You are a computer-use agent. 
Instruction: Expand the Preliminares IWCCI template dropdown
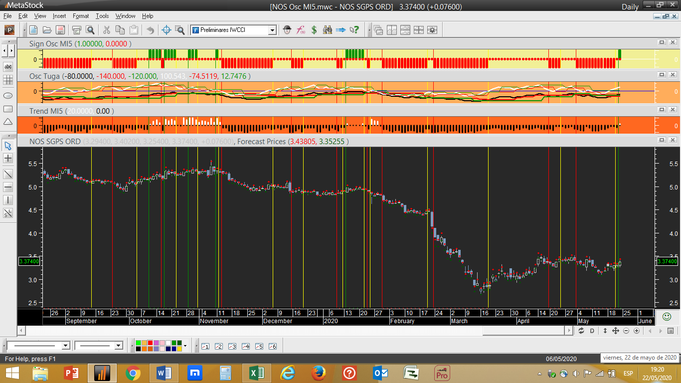tap(272, 30)
